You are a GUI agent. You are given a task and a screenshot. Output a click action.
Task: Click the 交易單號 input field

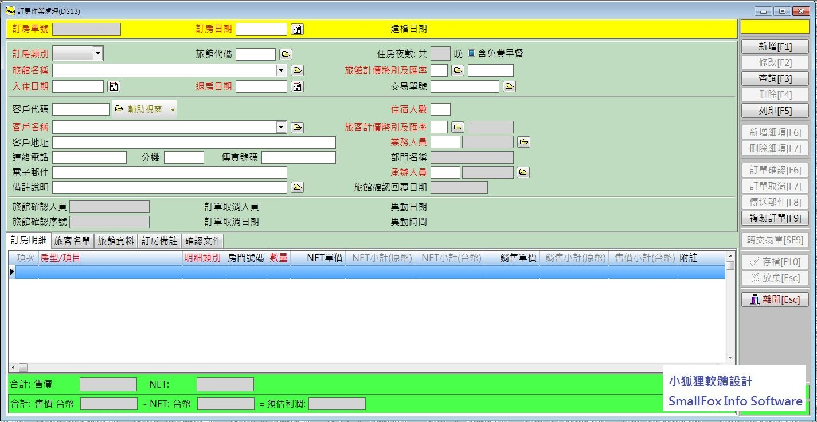[465, 86]
